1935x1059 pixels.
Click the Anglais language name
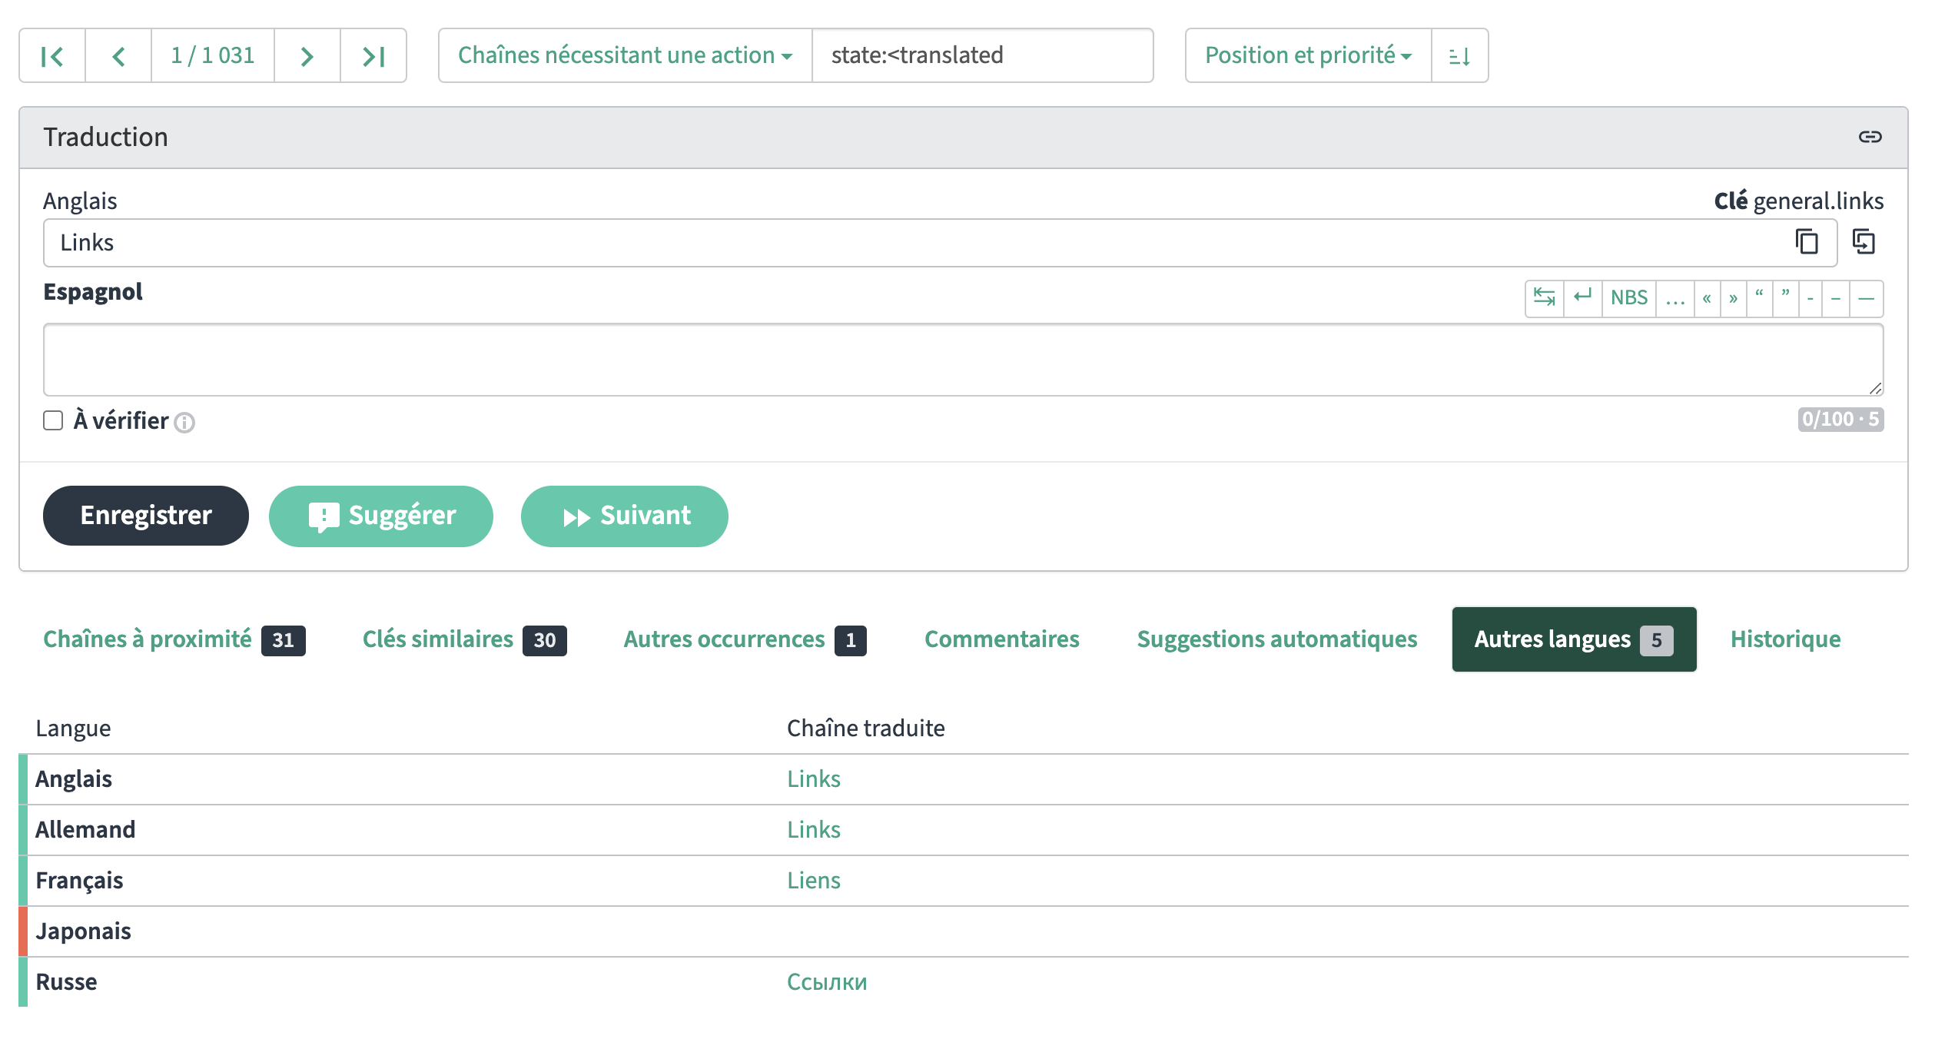coord(74,779)
